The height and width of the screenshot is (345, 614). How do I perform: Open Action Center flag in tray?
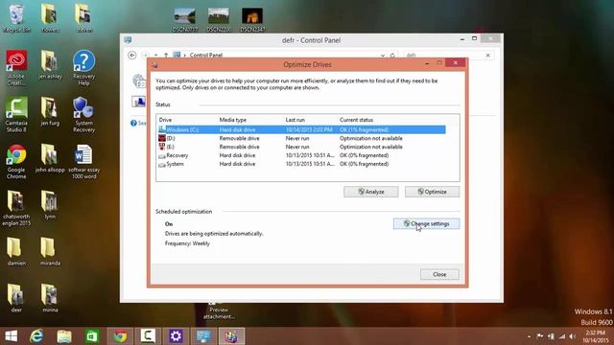click(540, 336)
